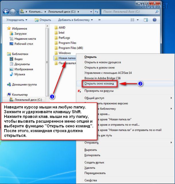The height and width of the screenshot is (184, 175).
Task: Click the Back navigation arrow button
Action: point(6,12)
